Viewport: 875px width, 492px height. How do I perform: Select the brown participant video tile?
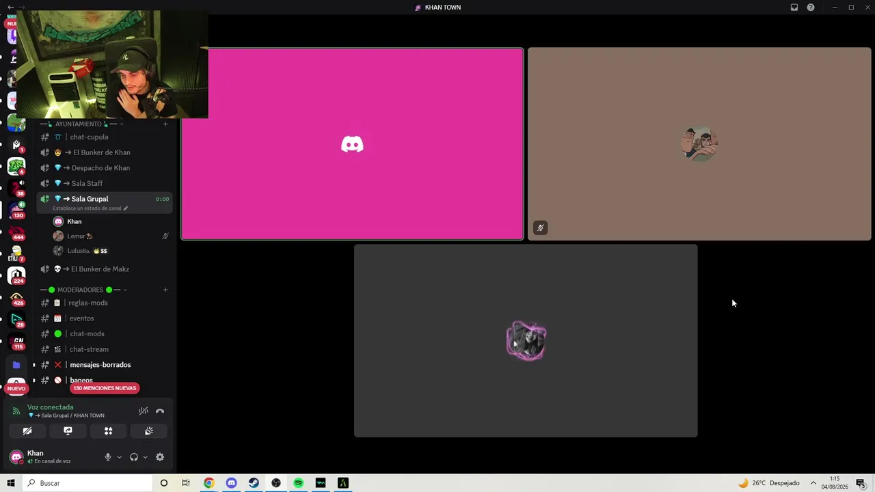699,144
